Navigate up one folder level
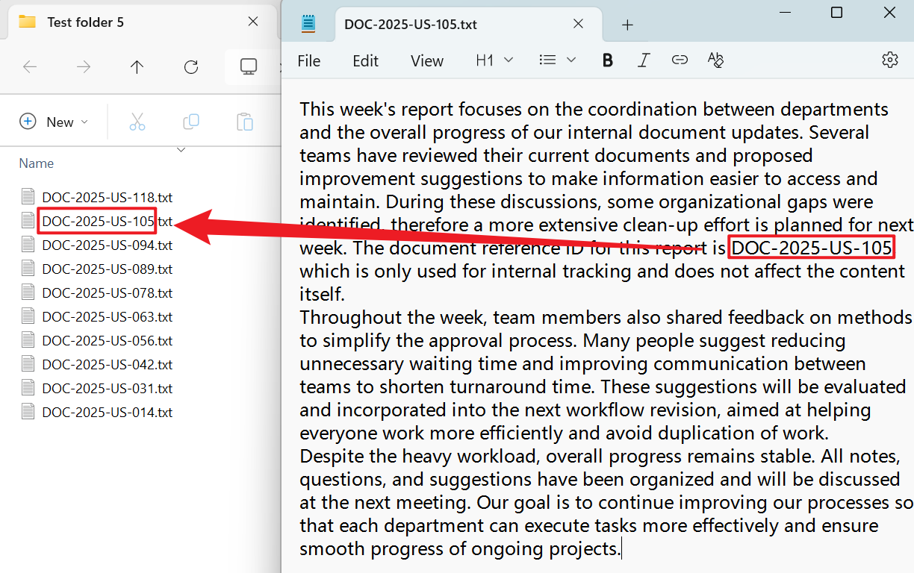This screenshot has height=573, width=914. (x=137, y=67)
